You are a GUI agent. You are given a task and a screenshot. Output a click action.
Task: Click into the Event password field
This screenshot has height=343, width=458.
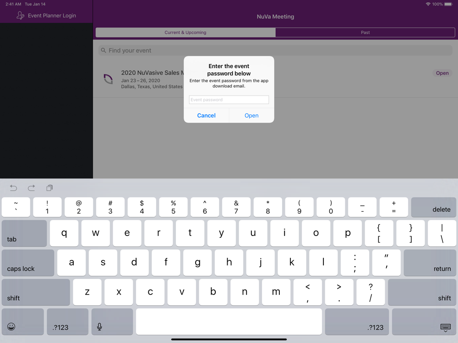[x=229, y=100]
